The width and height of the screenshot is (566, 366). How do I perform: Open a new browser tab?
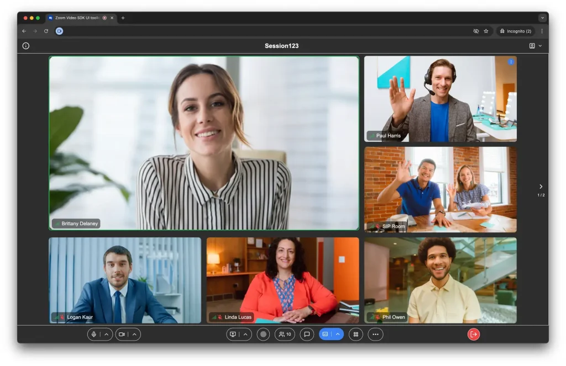pos(123,18)
